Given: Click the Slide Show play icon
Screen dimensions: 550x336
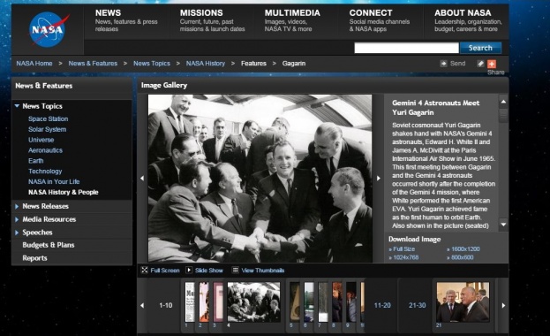Looking at the screenshot, I should (x=189, y=270).
